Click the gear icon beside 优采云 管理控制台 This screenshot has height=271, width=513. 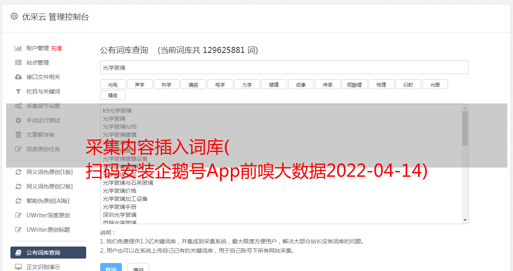tap(14, 16)
